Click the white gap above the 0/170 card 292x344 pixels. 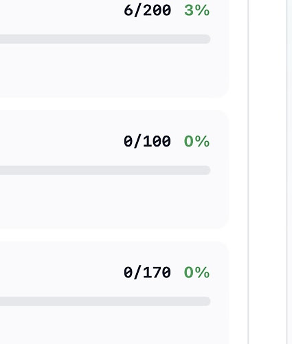tap(115, 235)
